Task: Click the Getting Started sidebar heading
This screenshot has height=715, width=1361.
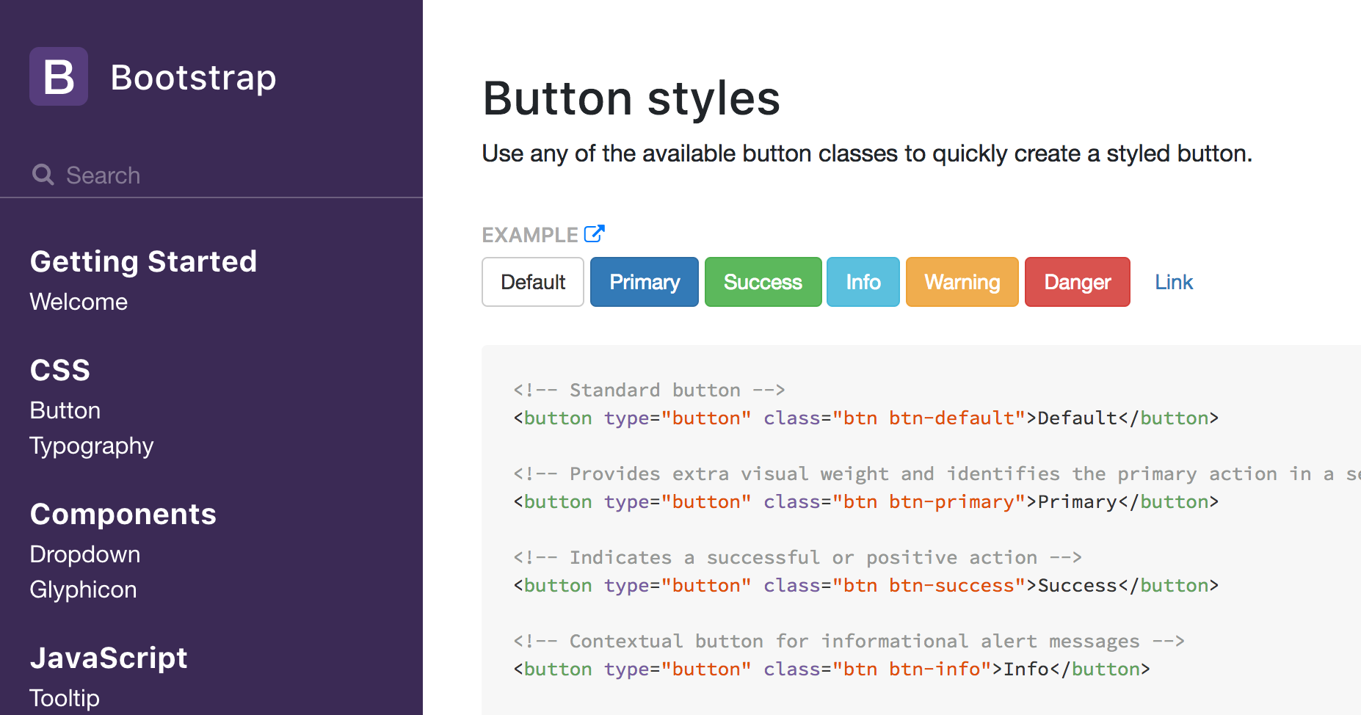Action: (x=144, y=261)
